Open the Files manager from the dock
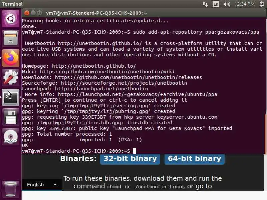267x200 pixels. pyautogui.click(x=11, y=38)
